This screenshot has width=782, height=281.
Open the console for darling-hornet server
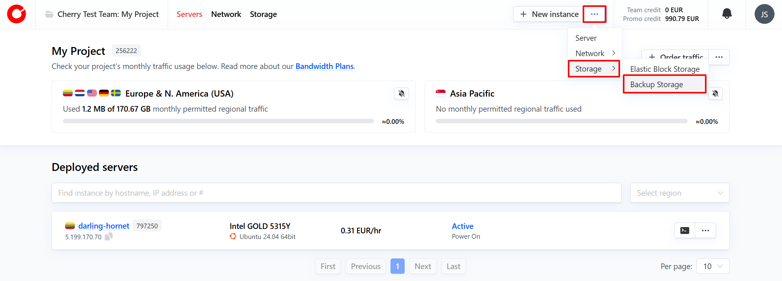coord(685,231)
